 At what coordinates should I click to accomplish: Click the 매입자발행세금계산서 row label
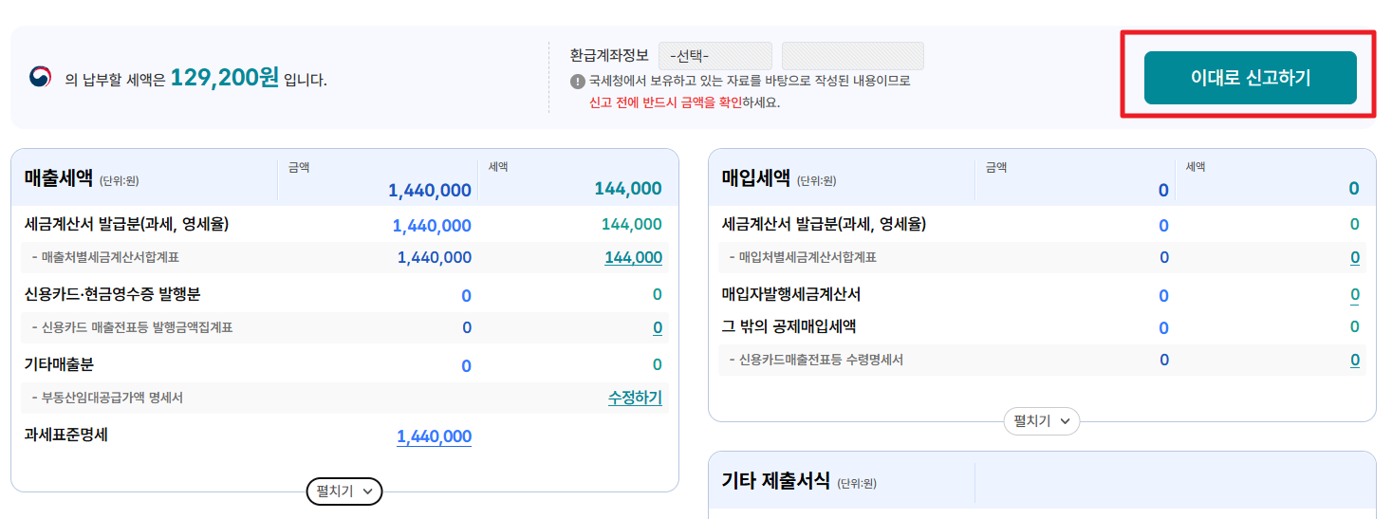[x=791, y=295]
